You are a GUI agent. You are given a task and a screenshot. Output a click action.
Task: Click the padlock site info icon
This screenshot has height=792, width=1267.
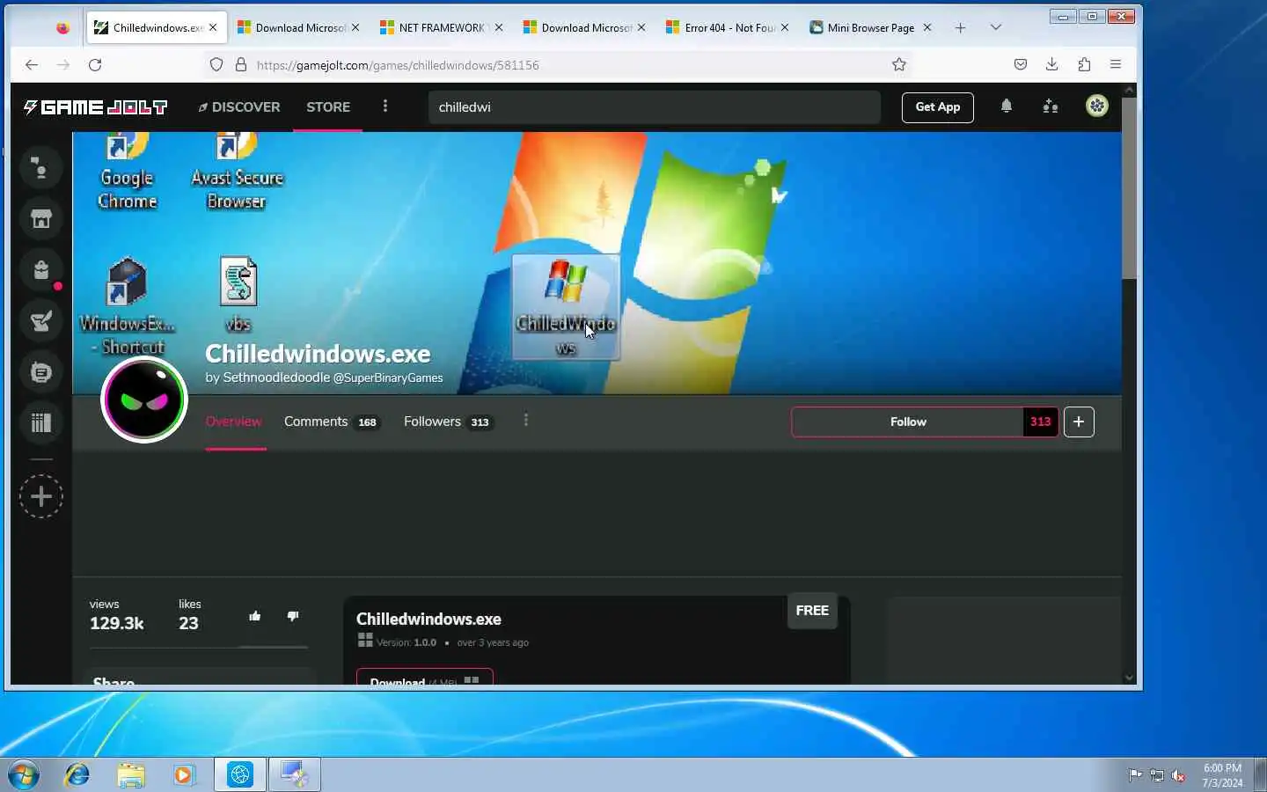point(241,64)
